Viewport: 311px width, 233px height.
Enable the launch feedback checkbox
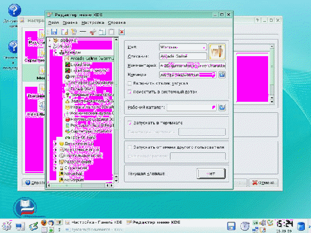[130, 83]
